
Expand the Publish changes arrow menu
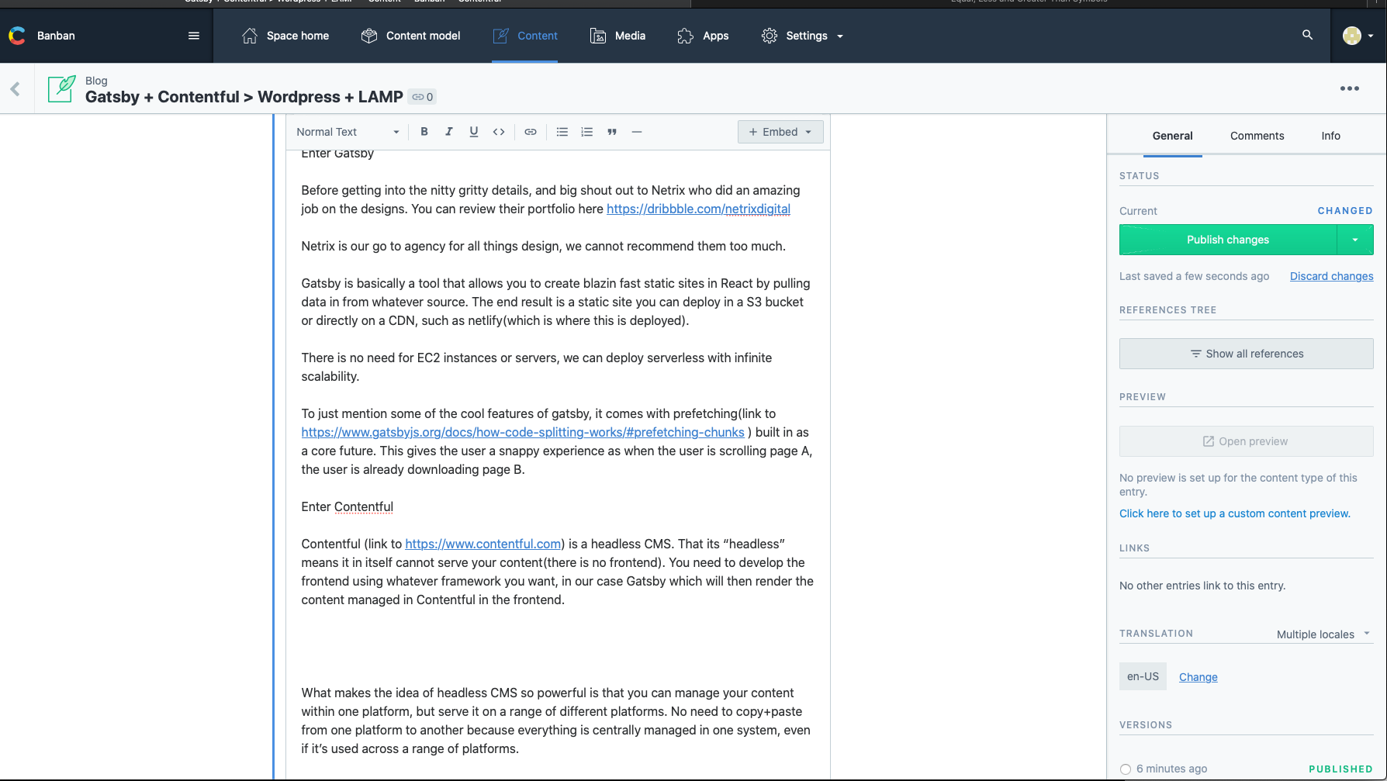1355,240
